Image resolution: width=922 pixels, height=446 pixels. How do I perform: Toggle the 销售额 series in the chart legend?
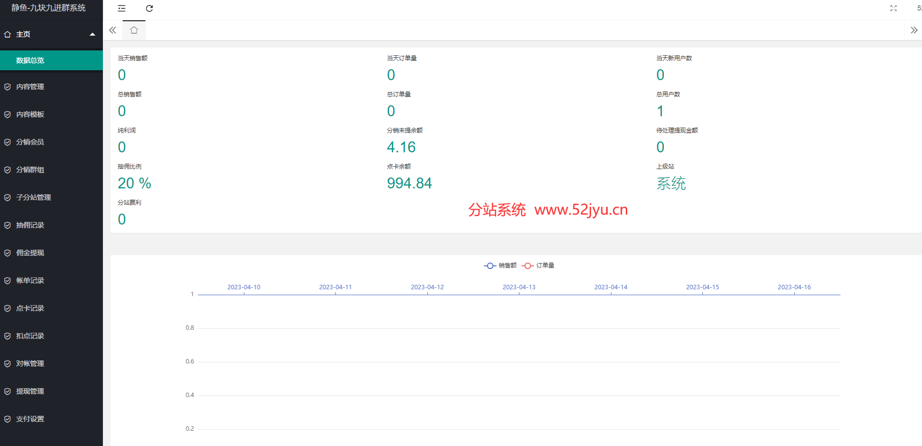[500, 266]
